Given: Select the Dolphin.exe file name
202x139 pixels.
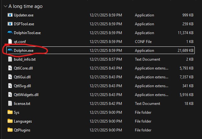Looking at the screenshot, I should 24,51.
